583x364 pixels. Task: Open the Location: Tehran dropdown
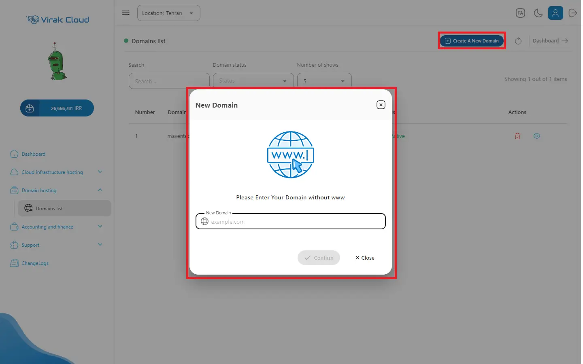pos(168,13)
